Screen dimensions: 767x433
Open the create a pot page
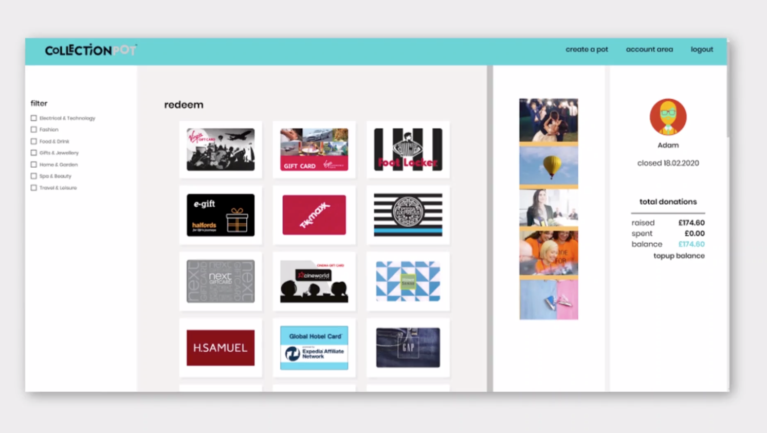click(587, 49)
